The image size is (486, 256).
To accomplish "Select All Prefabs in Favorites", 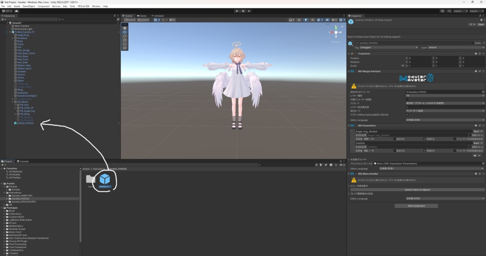I will 15,178.
